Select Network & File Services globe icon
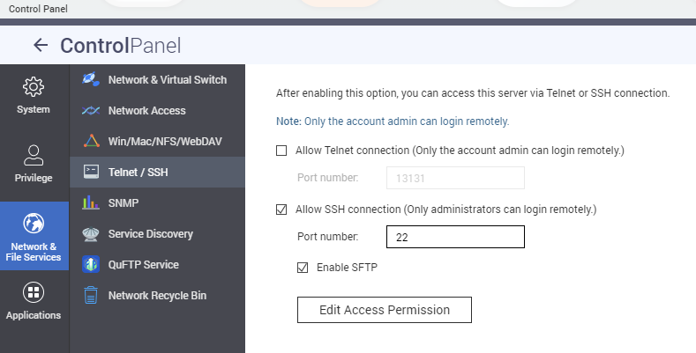 [x=34, y=224]
